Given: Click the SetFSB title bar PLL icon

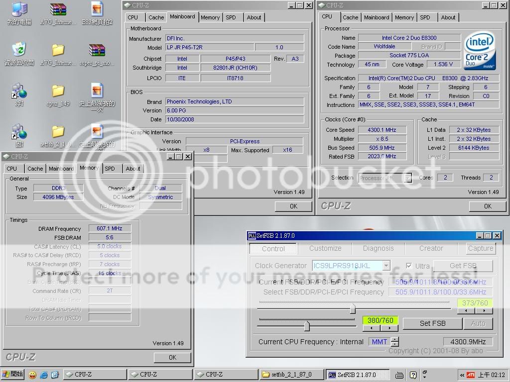Looking at the screenshot, I should 252,235.
